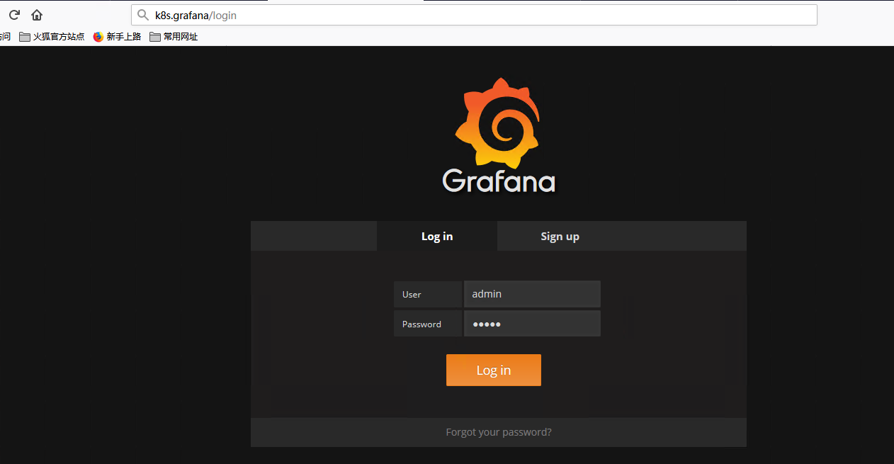Open the 火狐官方站点 bookmark folder
The width and height of the screenshot is (894, 464).
52,37
